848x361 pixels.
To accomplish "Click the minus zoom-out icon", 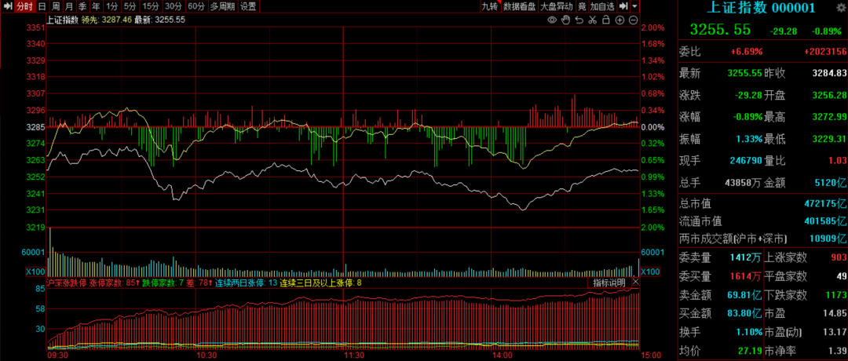I will [x=633, y=20].
